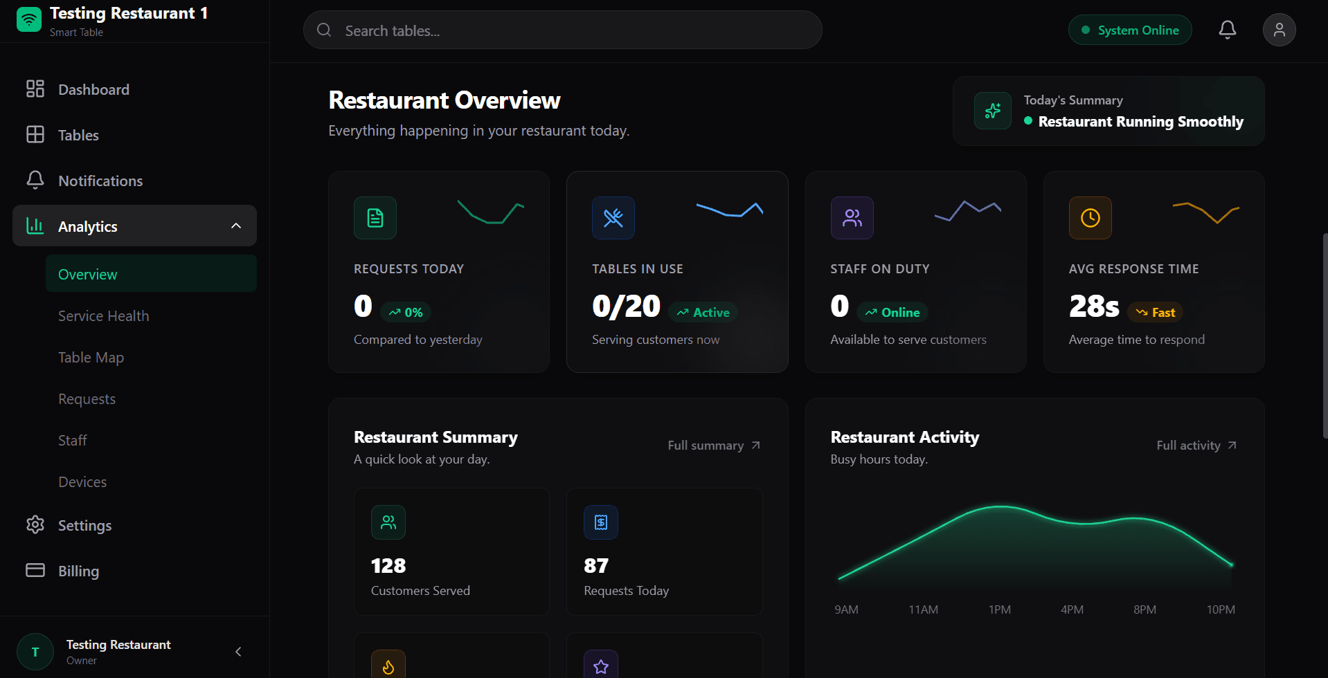The height and width of the screenshot is (678, 1328).
Task: Select the Overview submenu item
Action: (151, 273)
